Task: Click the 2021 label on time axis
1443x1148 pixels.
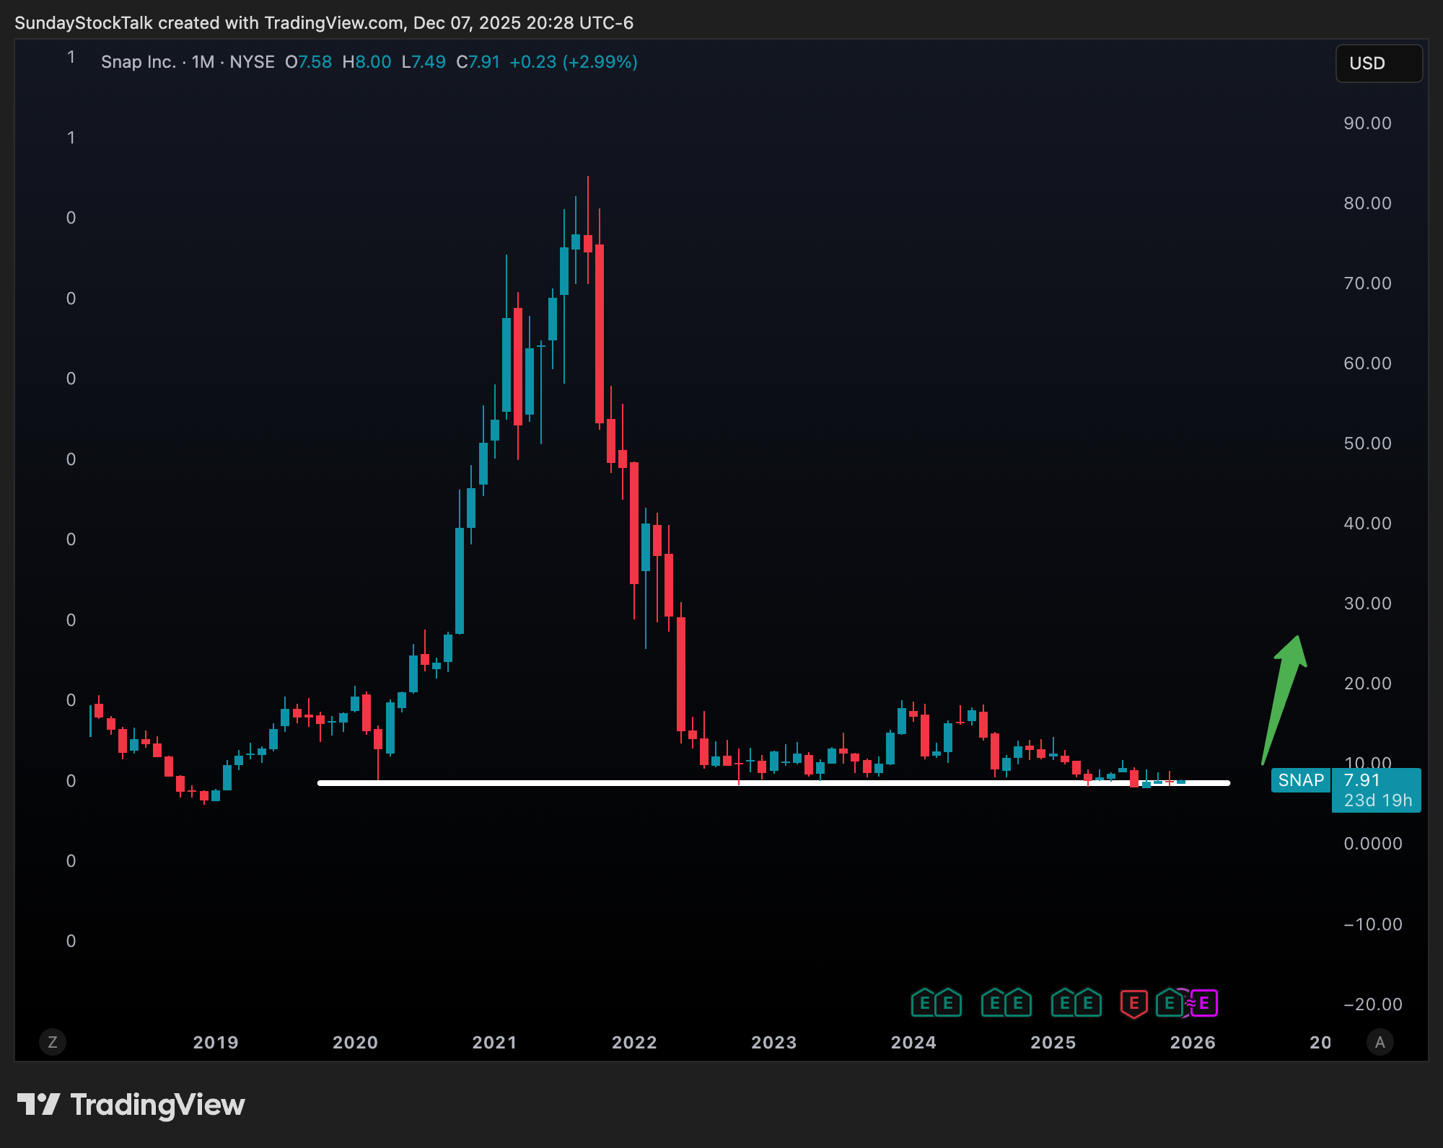Action: click(x=495, y=1043)
